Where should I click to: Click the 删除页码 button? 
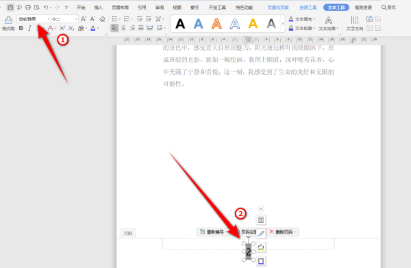pos(282,232)
